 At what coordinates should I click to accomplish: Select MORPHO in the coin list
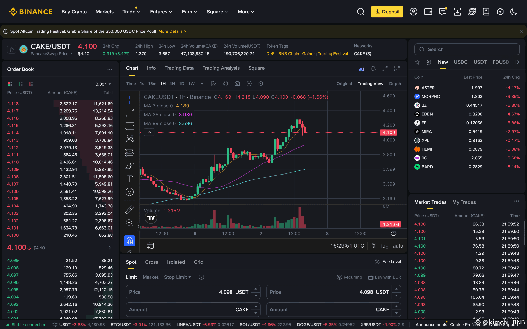(467, 96)
